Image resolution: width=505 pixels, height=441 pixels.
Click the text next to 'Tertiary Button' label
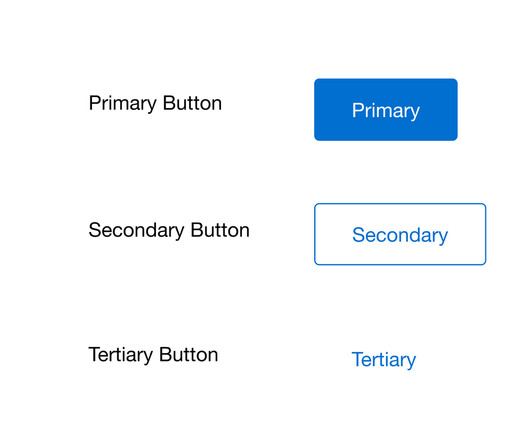click(x=384, y=359)
